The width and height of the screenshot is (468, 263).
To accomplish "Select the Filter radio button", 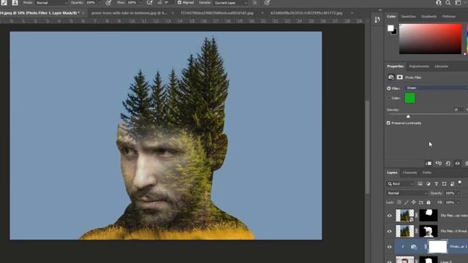I will pos(388,88).
